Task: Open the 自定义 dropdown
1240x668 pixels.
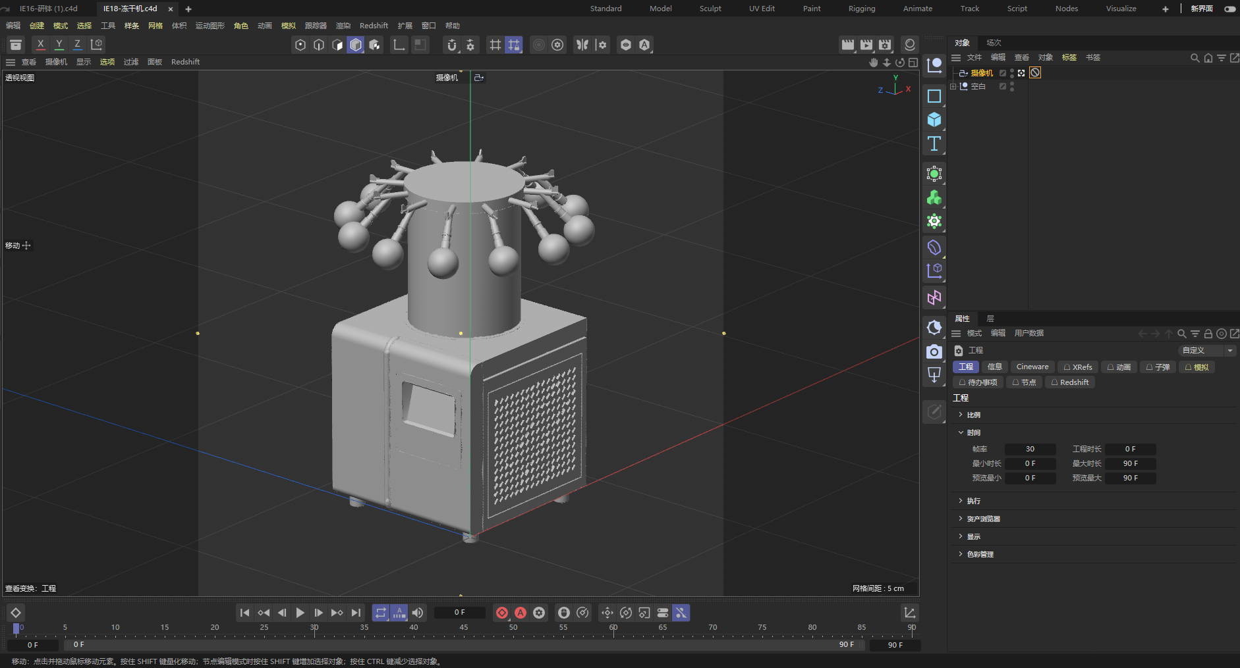Action: click(1207, 350)
